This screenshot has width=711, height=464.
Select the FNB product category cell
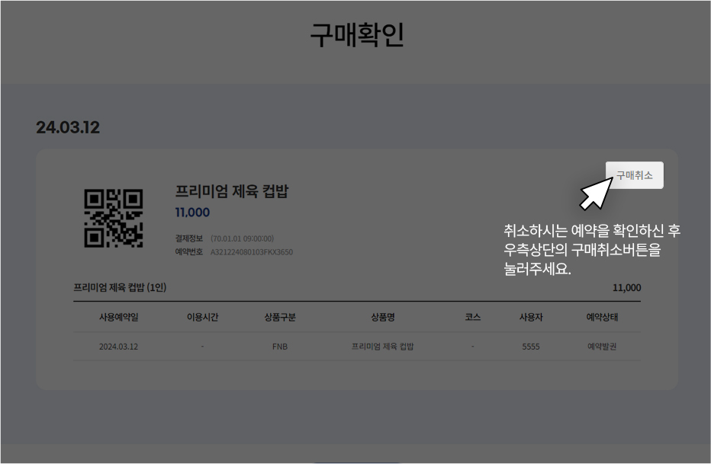pyautogui.click(x=280, y=347)
